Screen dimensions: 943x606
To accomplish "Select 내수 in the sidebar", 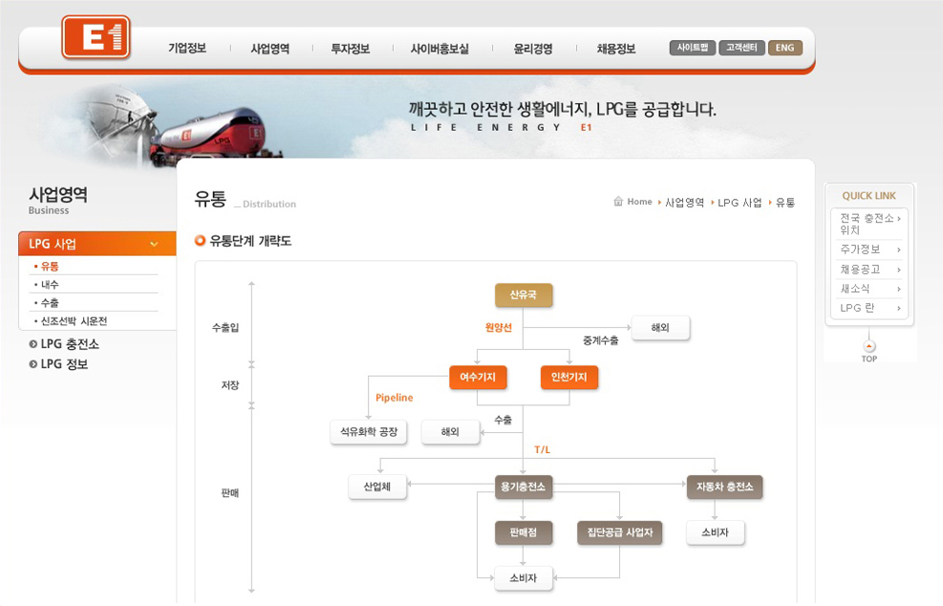I will point(50,285).
